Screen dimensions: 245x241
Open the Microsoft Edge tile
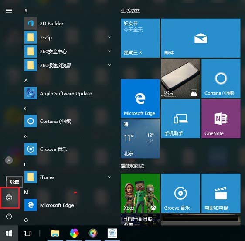tap(140, 98)
